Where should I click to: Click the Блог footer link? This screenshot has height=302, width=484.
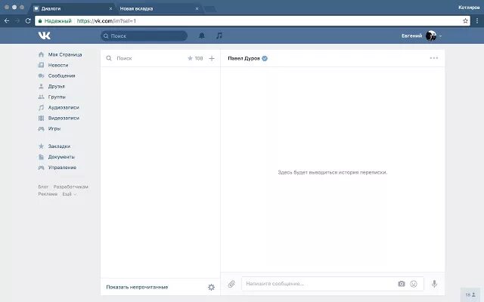43,186
